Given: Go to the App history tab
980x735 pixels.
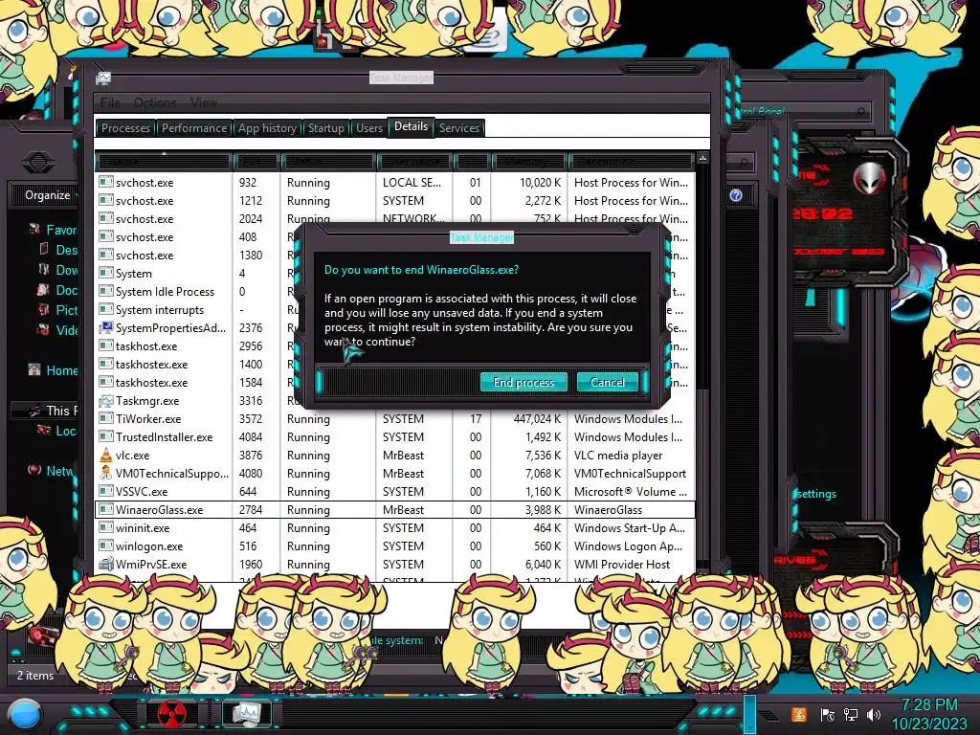Looking at the screenshot, I should 267,128.
